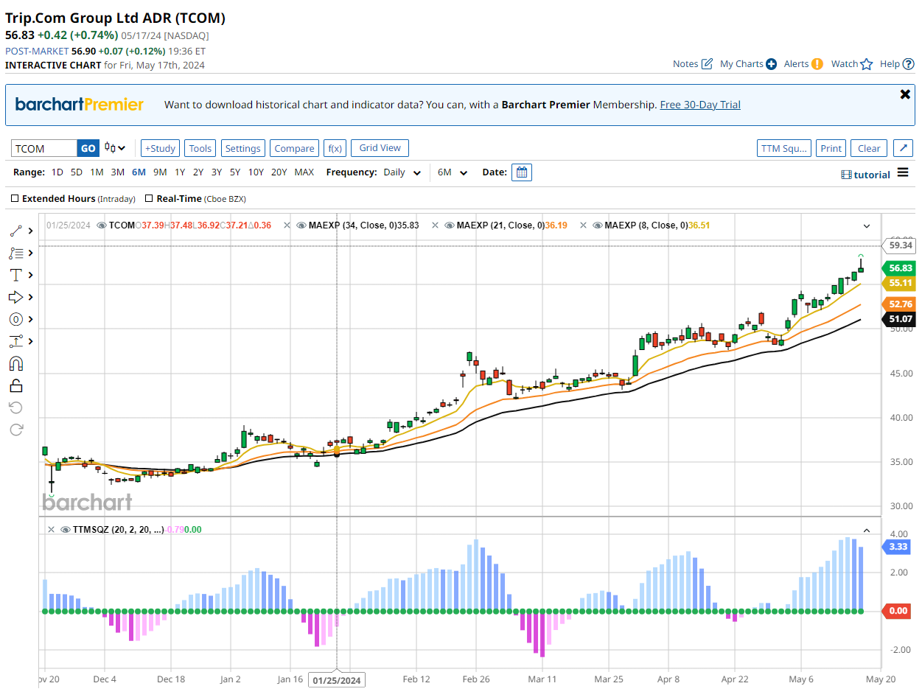This screenshot has width=922, height=700.
Task: Open chart Settings
Action: coord(243,148)
